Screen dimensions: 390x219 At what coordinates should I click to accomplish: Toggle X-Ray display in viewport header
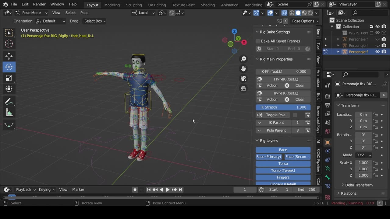(284, 13)
